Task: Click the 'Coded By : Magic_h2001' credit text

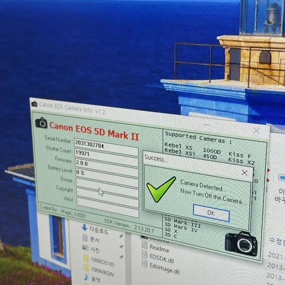Action: click(63, 211)
